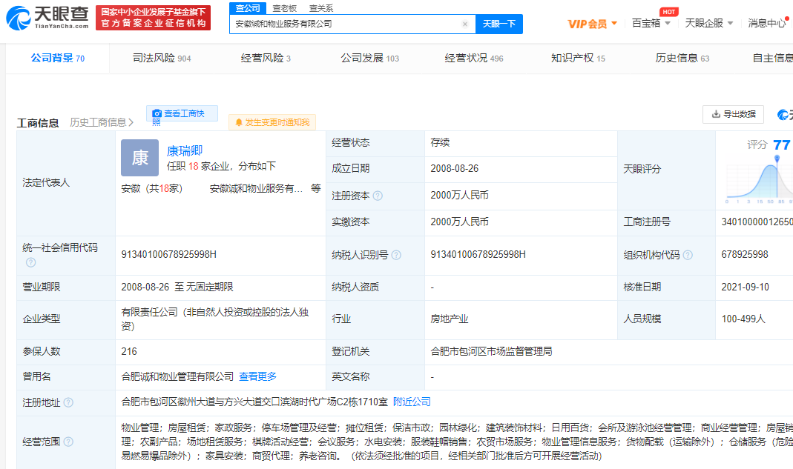Click the HOT badge above 百宝箱
The image size is (793, 469).
pyautogui.click(x=668, y=12)
